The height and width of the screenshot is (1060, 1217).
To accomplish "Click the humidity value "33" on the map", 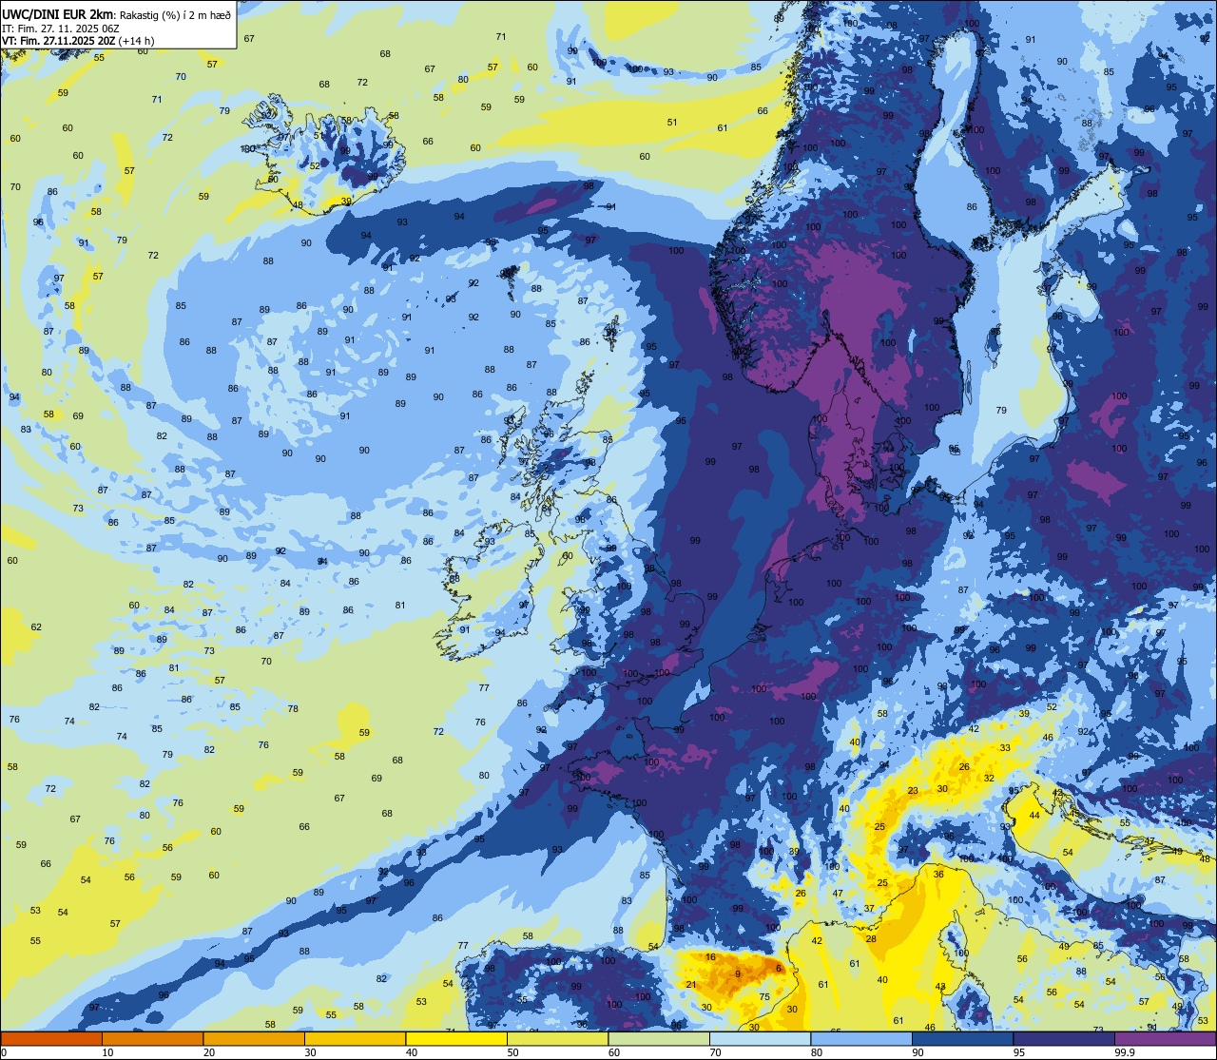I will click(1005, 747).
